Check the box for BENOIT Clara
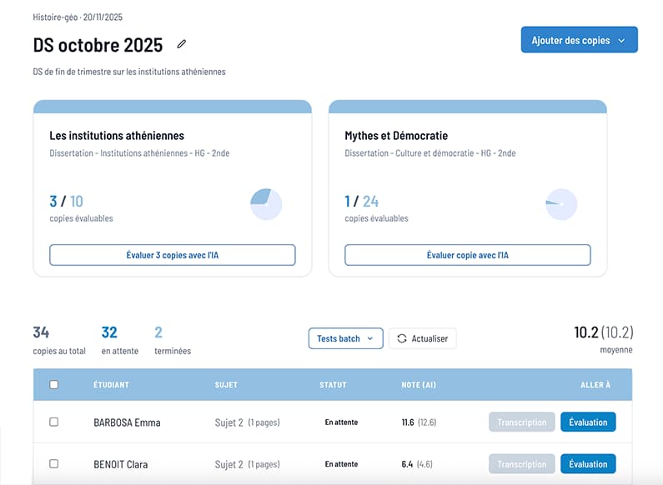Image resolution: width=663 pixels, height=485 pixels. (x=54, y=463)
